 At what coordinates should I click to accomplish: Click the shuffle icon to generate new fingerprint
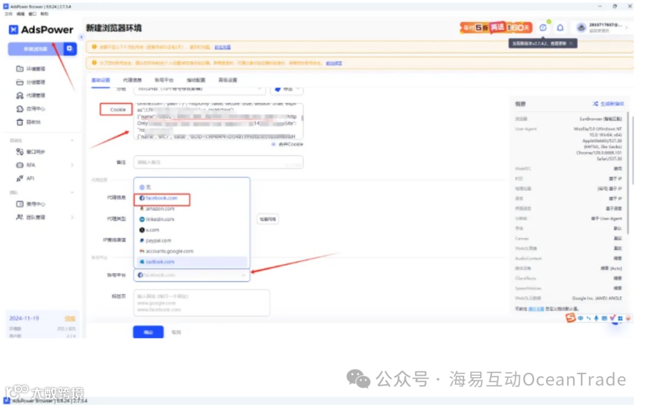click(595, 104)
